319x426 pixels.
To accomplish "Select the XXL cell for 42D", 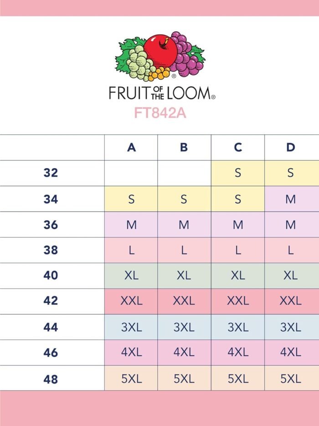I will pyautogui.click(x=292, y=301).
